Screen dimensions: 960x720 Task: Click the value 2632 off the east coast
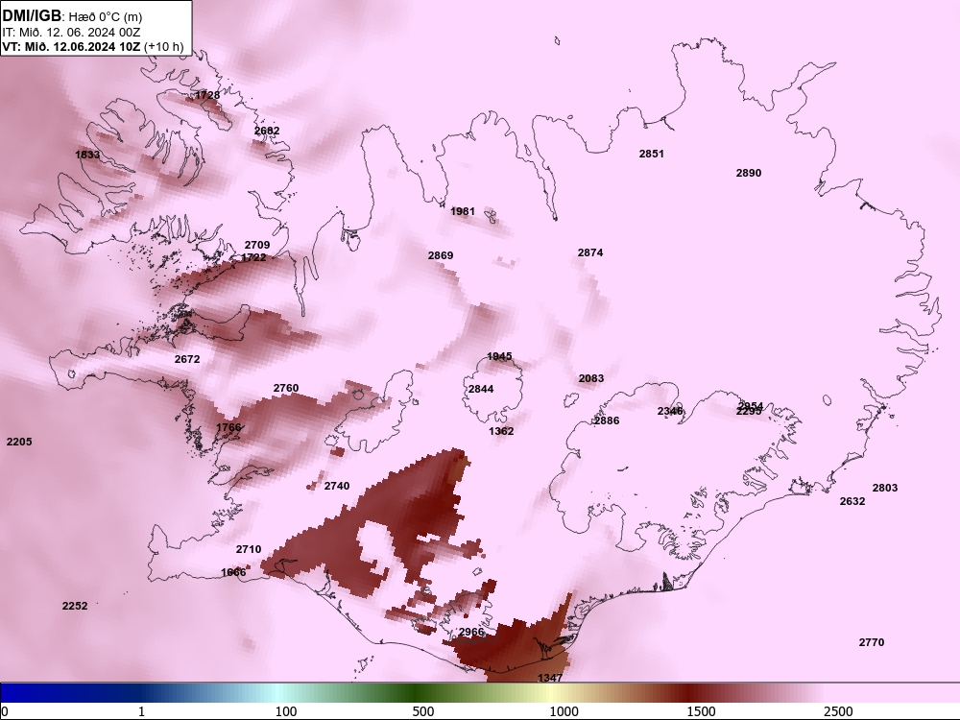click(852, 501)
